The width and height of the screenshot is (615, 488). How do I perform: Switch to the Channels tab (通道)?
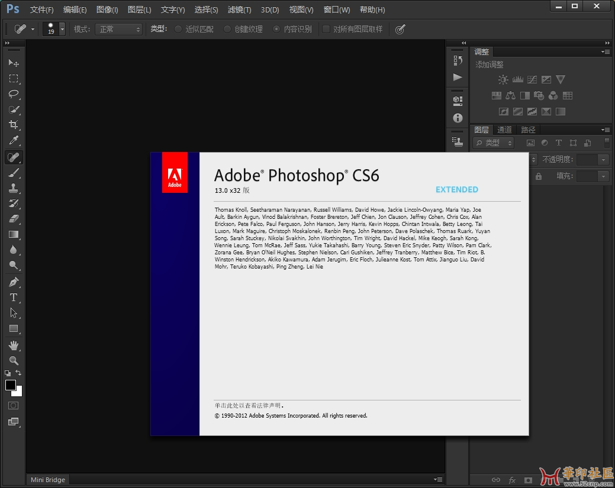click(504, 130)
